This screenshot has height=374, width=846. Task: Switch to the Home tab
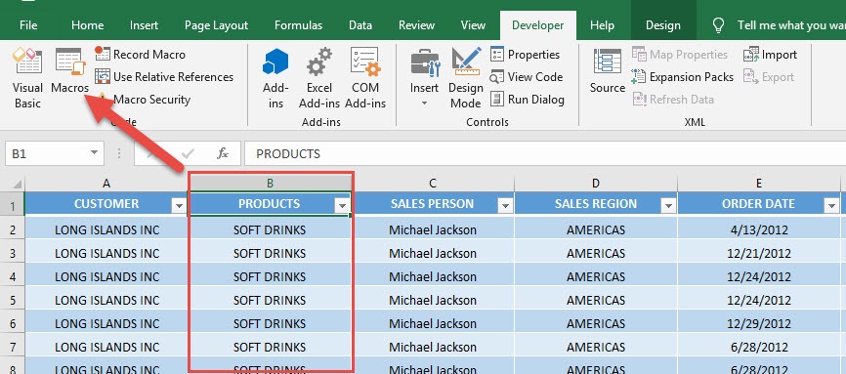87,25
